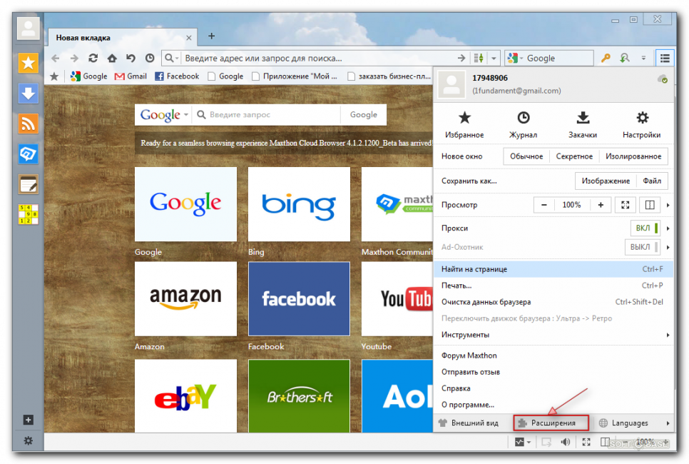
Task: Open Журнал history from the menu panel
Action: pyautogui.click(x=523, y=124)
